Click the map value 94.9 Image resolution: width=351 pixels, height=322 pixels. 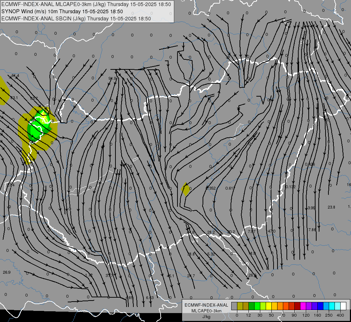[112, 78]
